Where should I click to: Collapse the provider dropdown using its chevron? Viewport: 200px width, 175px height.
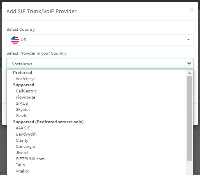point(189,63)
